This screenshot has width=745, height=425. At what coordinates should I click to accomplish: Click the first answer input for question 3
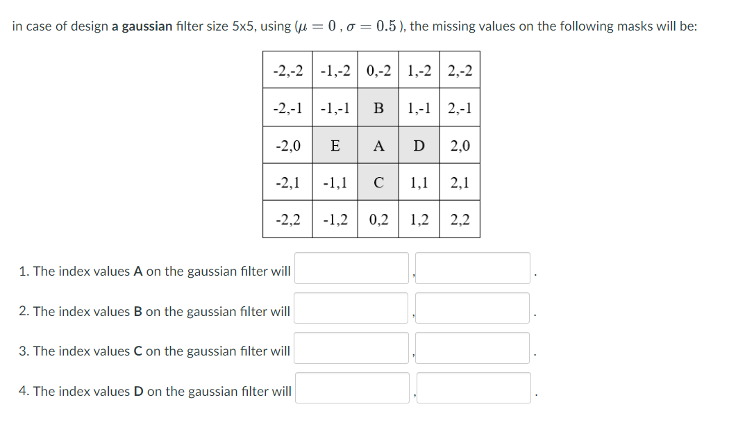click(351, 347)
